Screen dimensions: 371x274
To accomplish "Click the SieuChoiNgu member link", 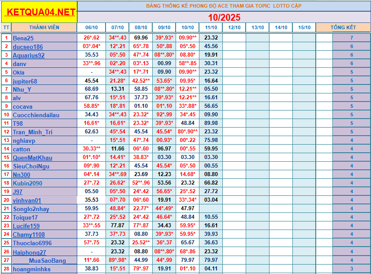I will (x=31, y=166).
